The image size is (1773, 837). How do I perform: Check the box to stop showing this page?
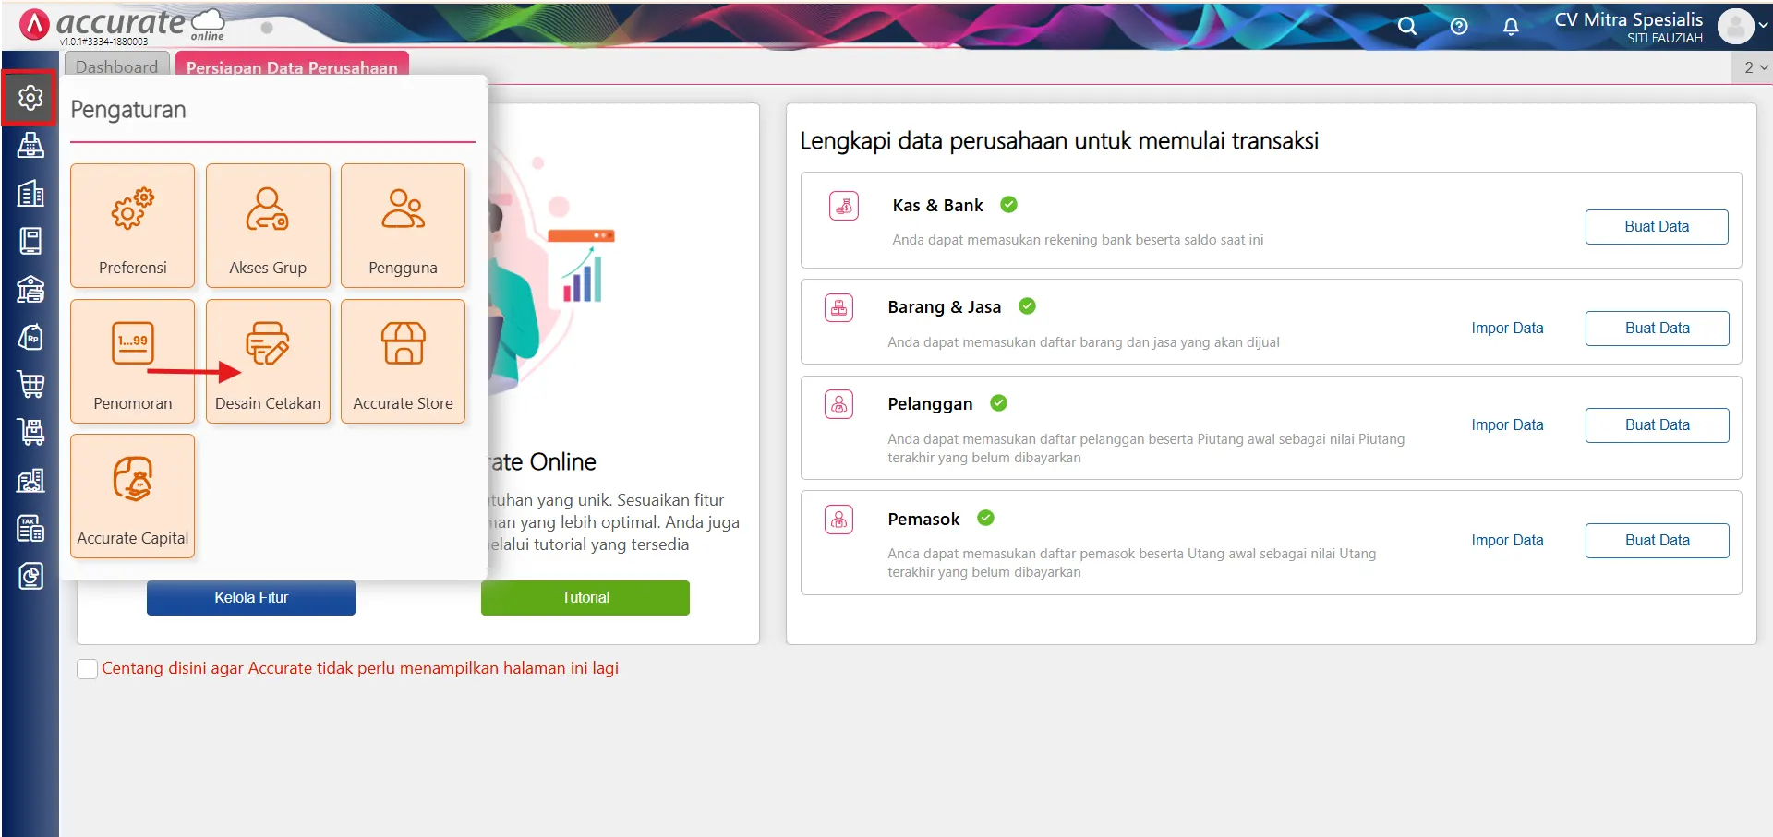87,669
